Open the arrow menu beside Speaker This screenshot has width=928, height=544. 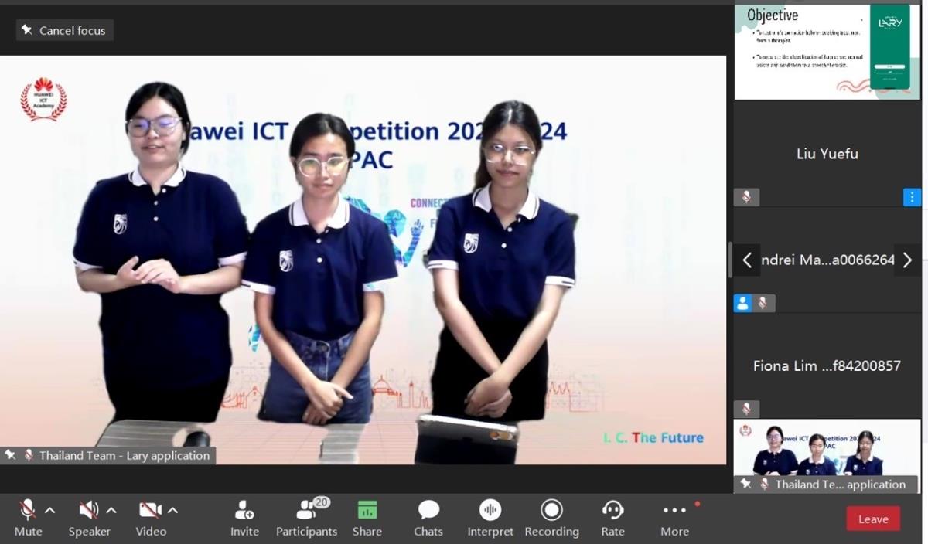[111, 510]
